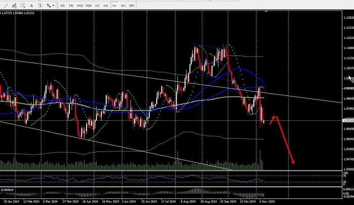Change timeframe to H1

(98, 6)
